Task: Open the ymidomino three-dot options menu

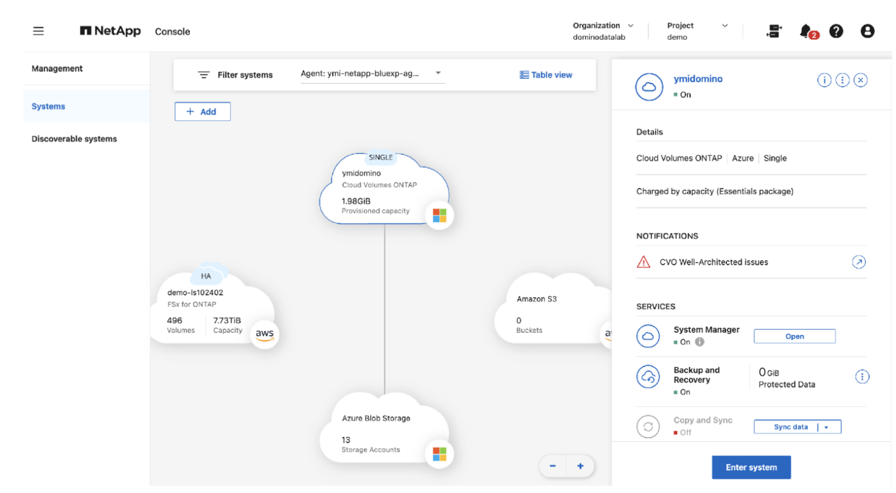Action: coord(842,80)
